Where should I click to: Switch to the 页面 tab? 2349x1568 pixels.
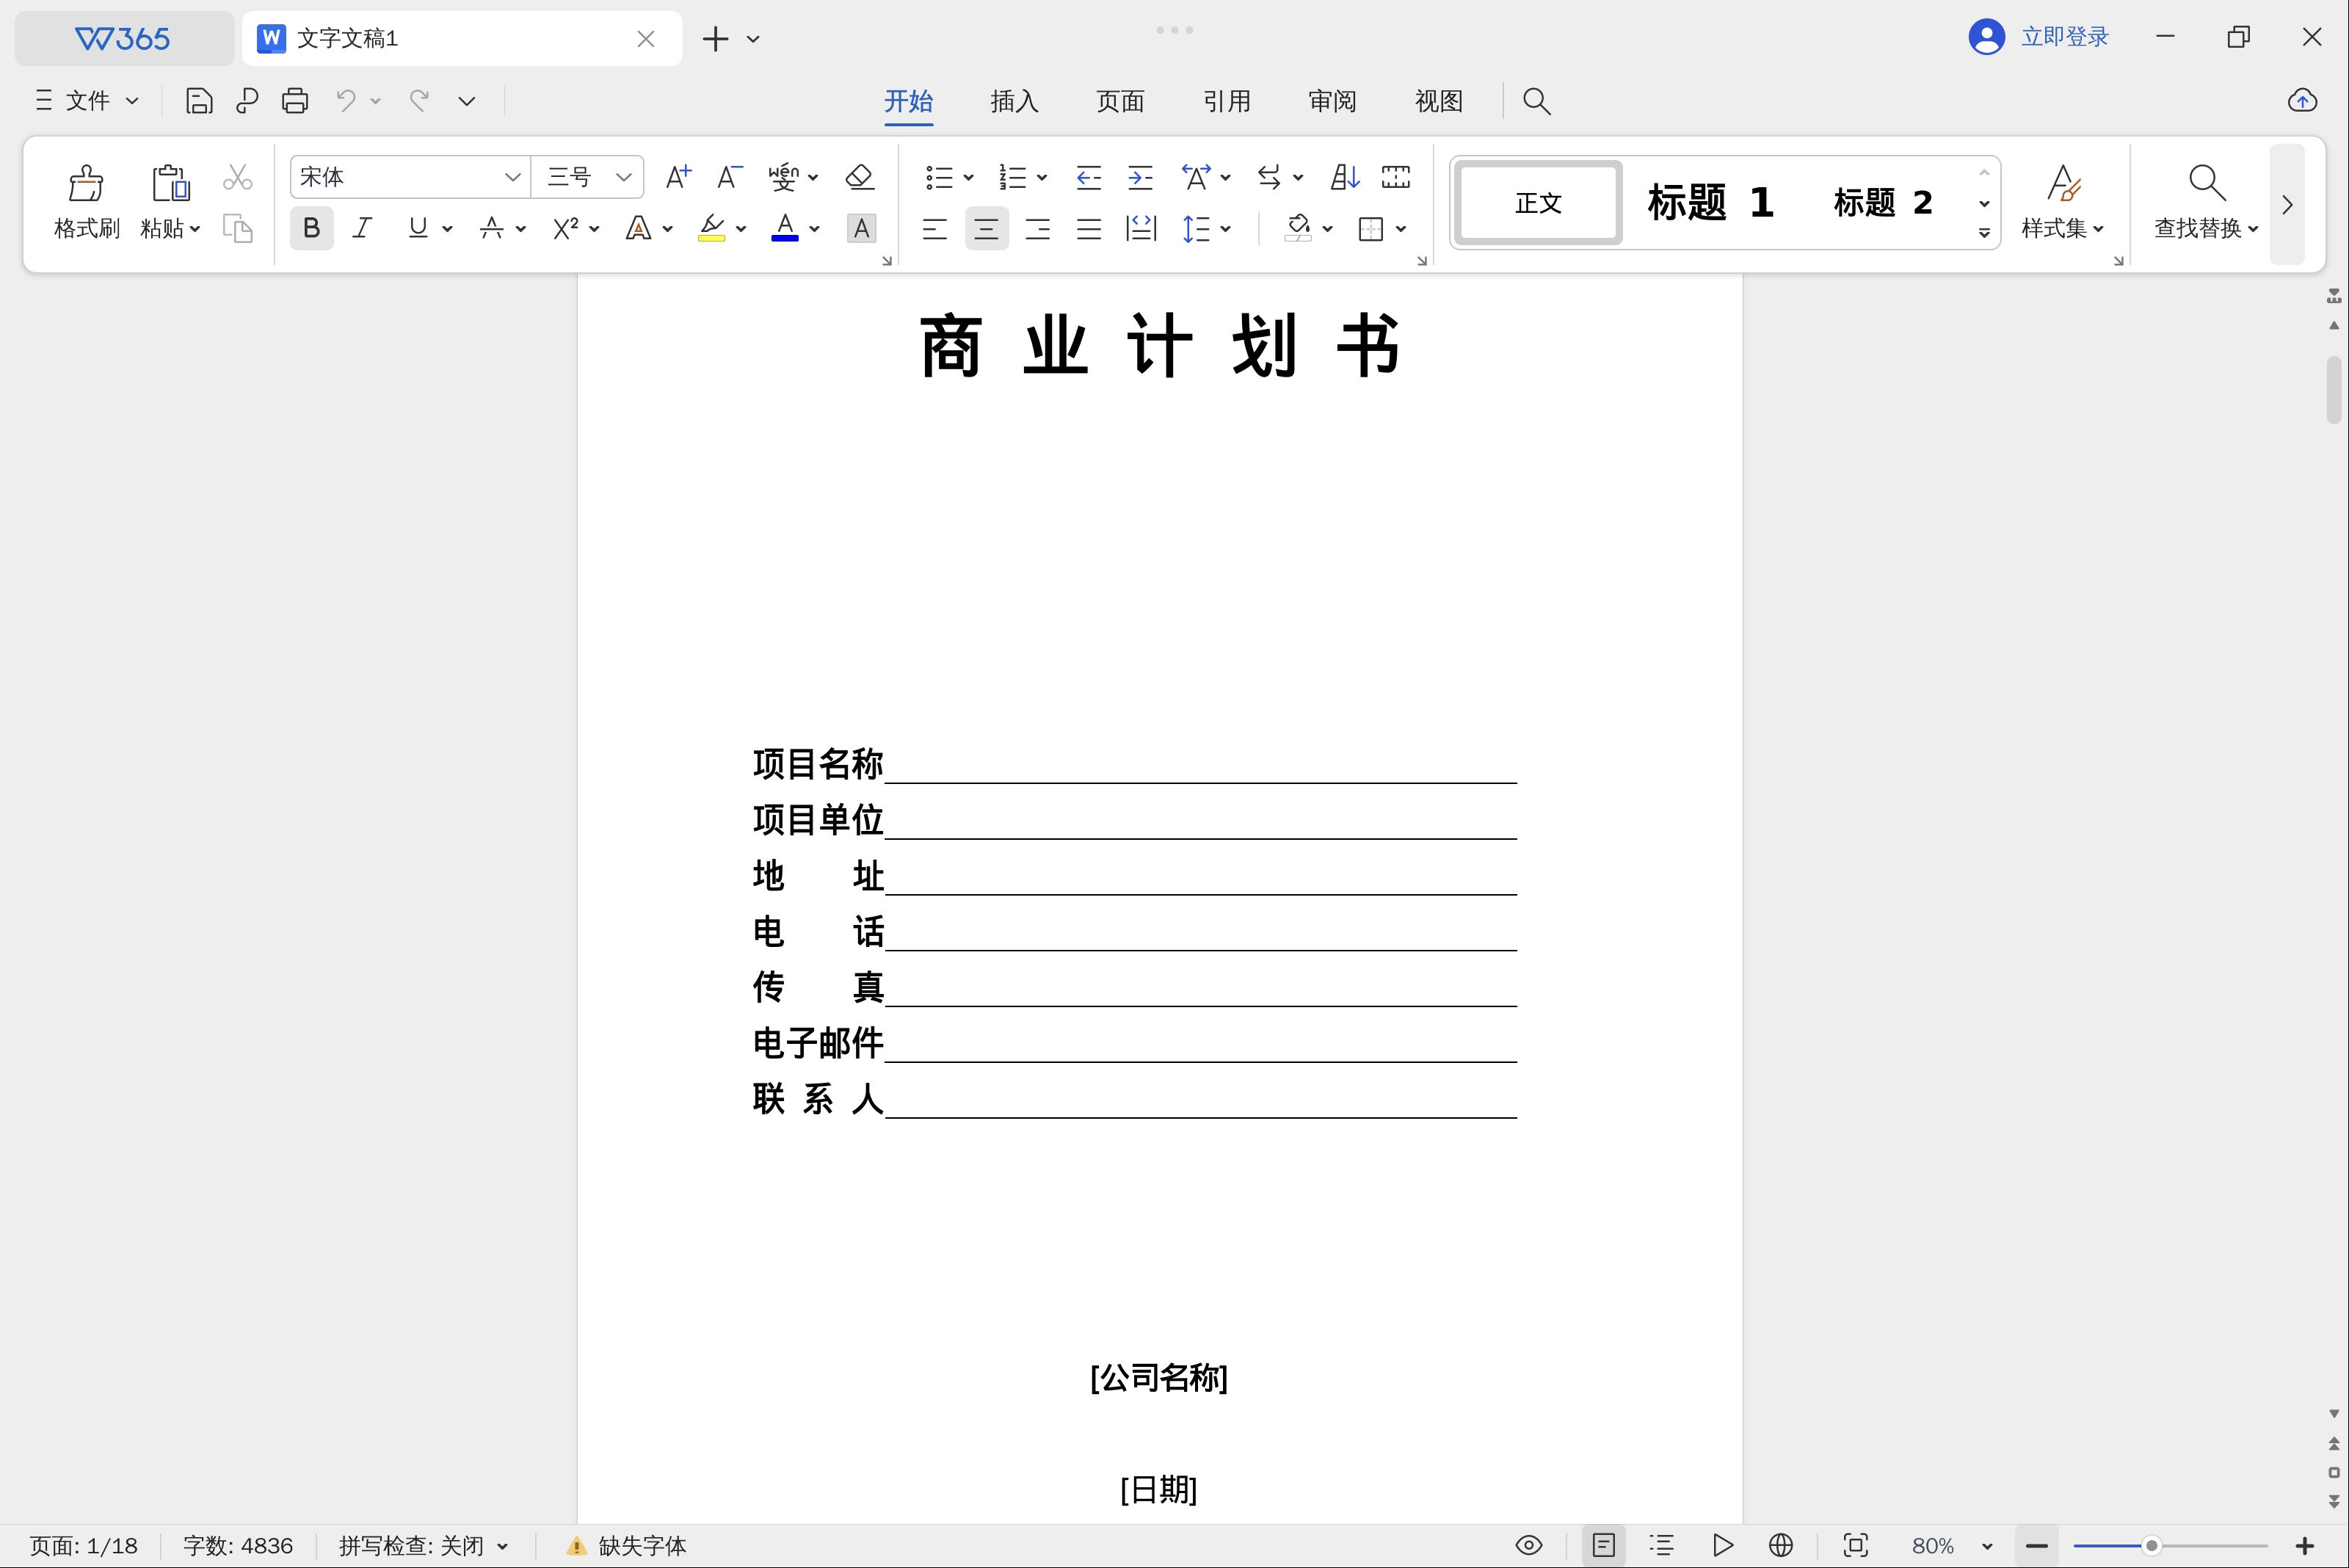point(1120,101)
